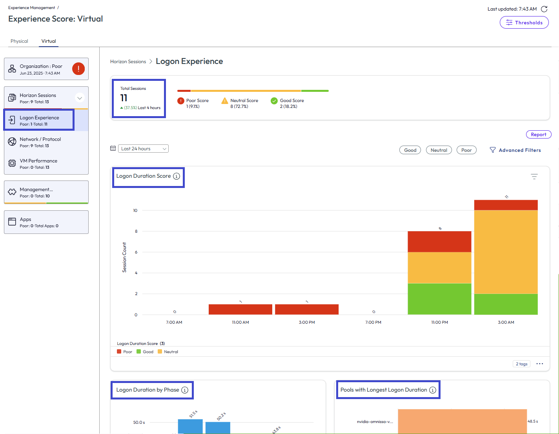This screenshot has width=559, height=434.
Task: Click the chart filter lines icon
Action: click(x=534, y=177)
